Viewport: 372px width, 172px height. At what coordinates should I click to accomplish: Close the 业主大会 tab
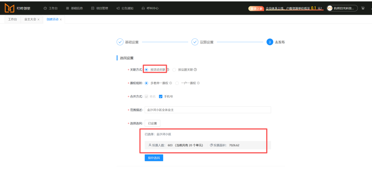[38, 20]
